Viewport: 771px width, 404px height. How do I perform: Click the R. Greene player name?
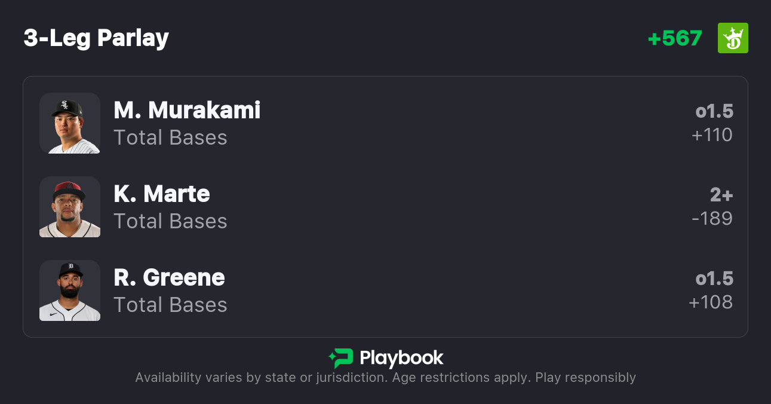pos(169,278)
